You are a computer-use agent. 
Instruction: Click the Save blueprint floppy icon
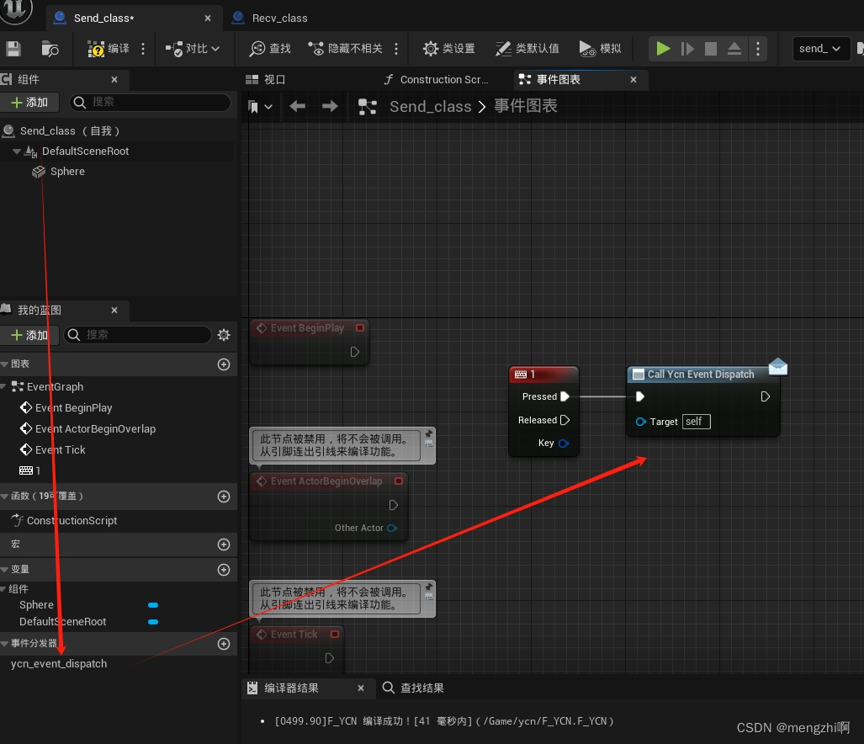[x=13, y=49]
